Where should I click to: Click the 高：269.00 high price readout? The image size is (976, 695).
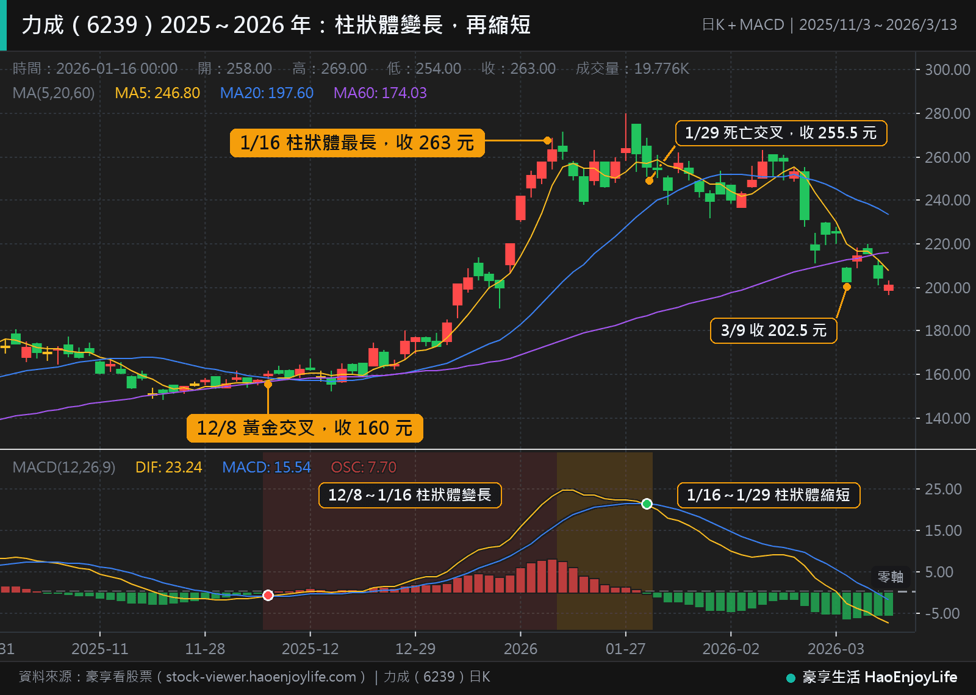[329, 68]
